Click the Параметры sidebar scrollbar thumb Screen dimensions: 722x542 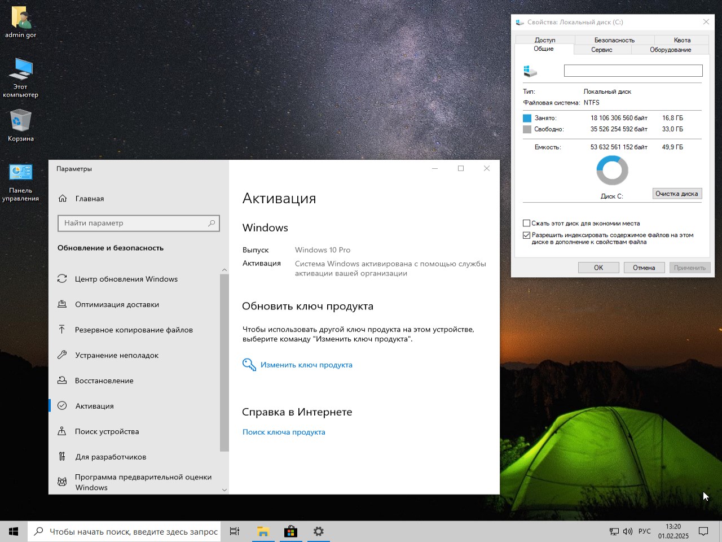[224, 363]
